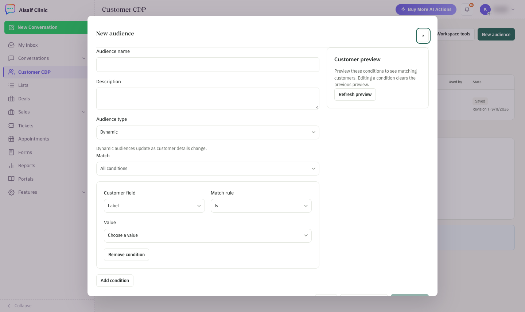Image resolution: width=525 pixels, height=312 pixels.
Task: Click the Audience name input field
Action: point(208,65)
